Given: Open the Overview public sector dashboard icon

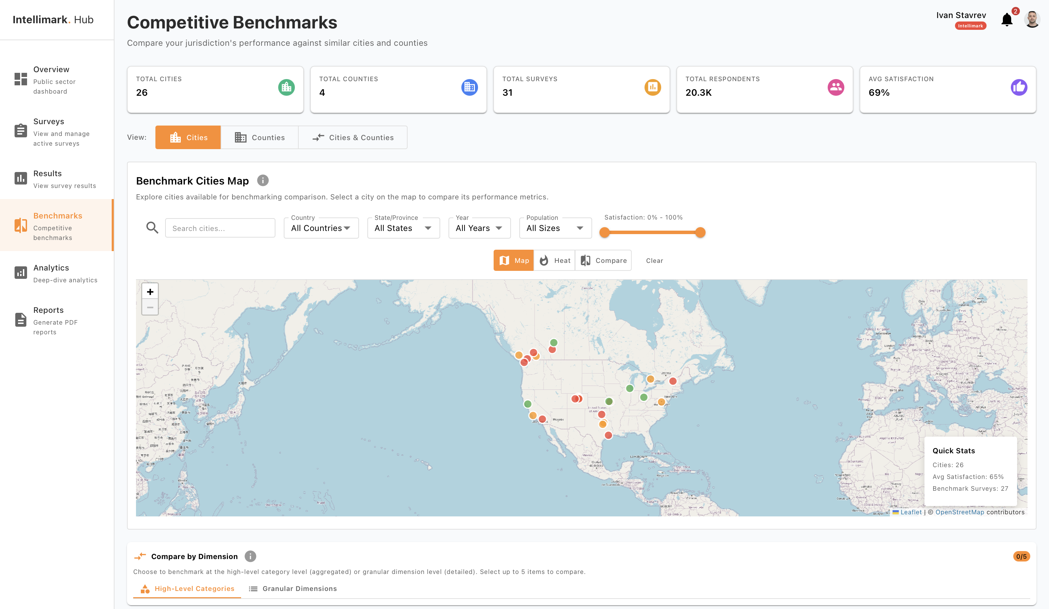Looking at the screenshot, I should (x=20, y=80).
